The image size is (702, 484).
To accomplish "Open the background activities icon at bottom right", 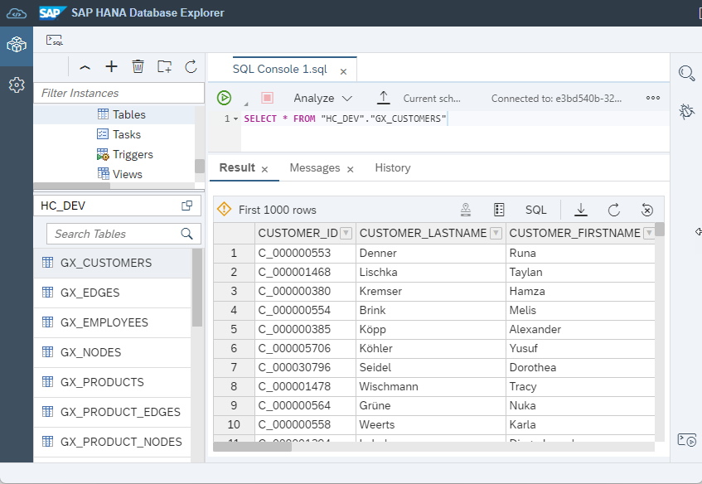I will pyautogui.click(x=687, y=440).
